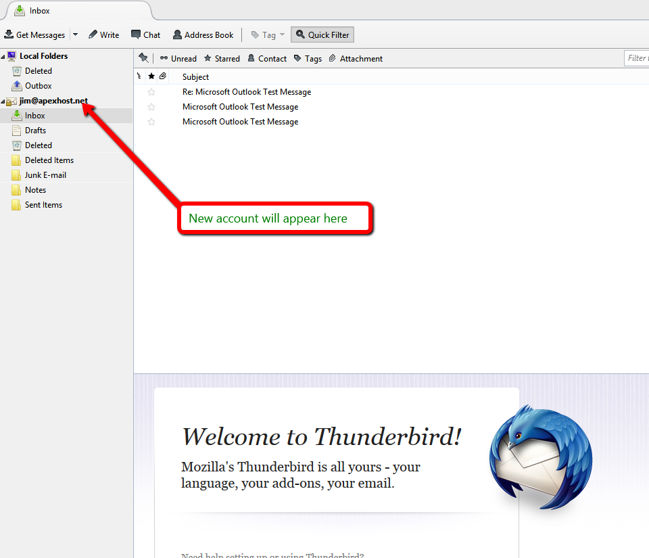Open the Get Messages dropdown arrow
The image size is (649, 558).
[x=75, y=34]
